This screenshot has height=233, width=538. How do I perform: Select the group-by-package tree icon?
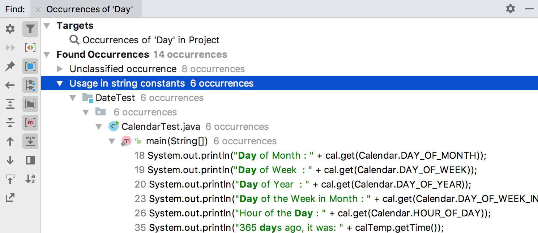30,85
